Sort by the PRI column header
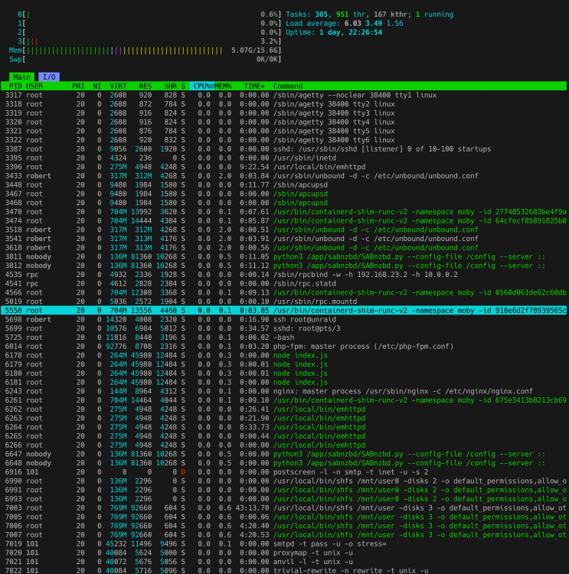The width and height of the screenshot is (569, 574). 78,86
